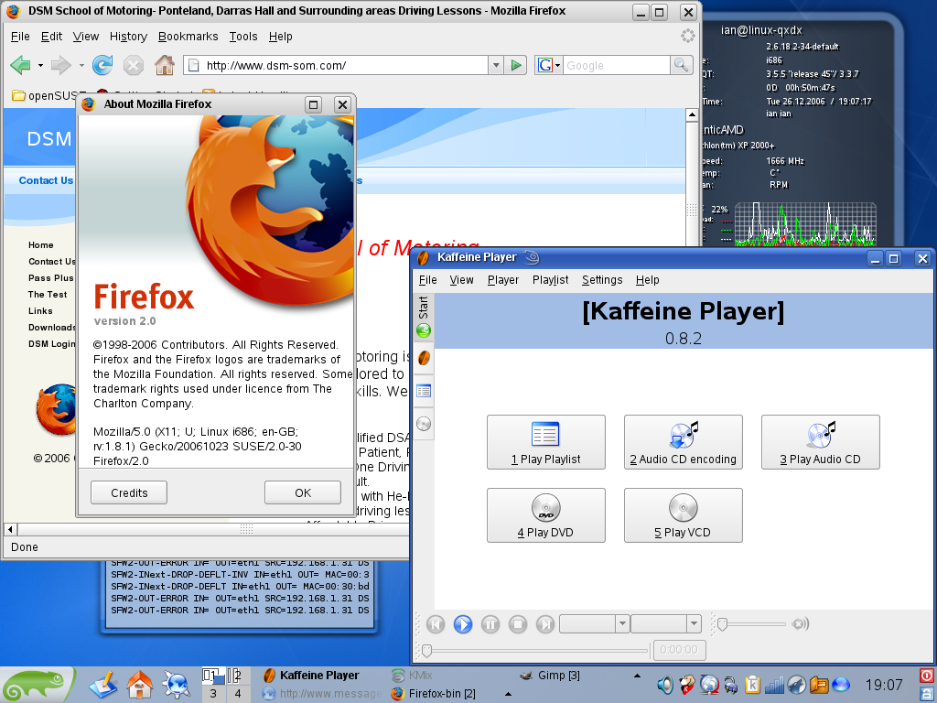This screenshot has height=703, width=937.
Task: Open first Kaffeine control bar combo box
Action: [594, 624]
